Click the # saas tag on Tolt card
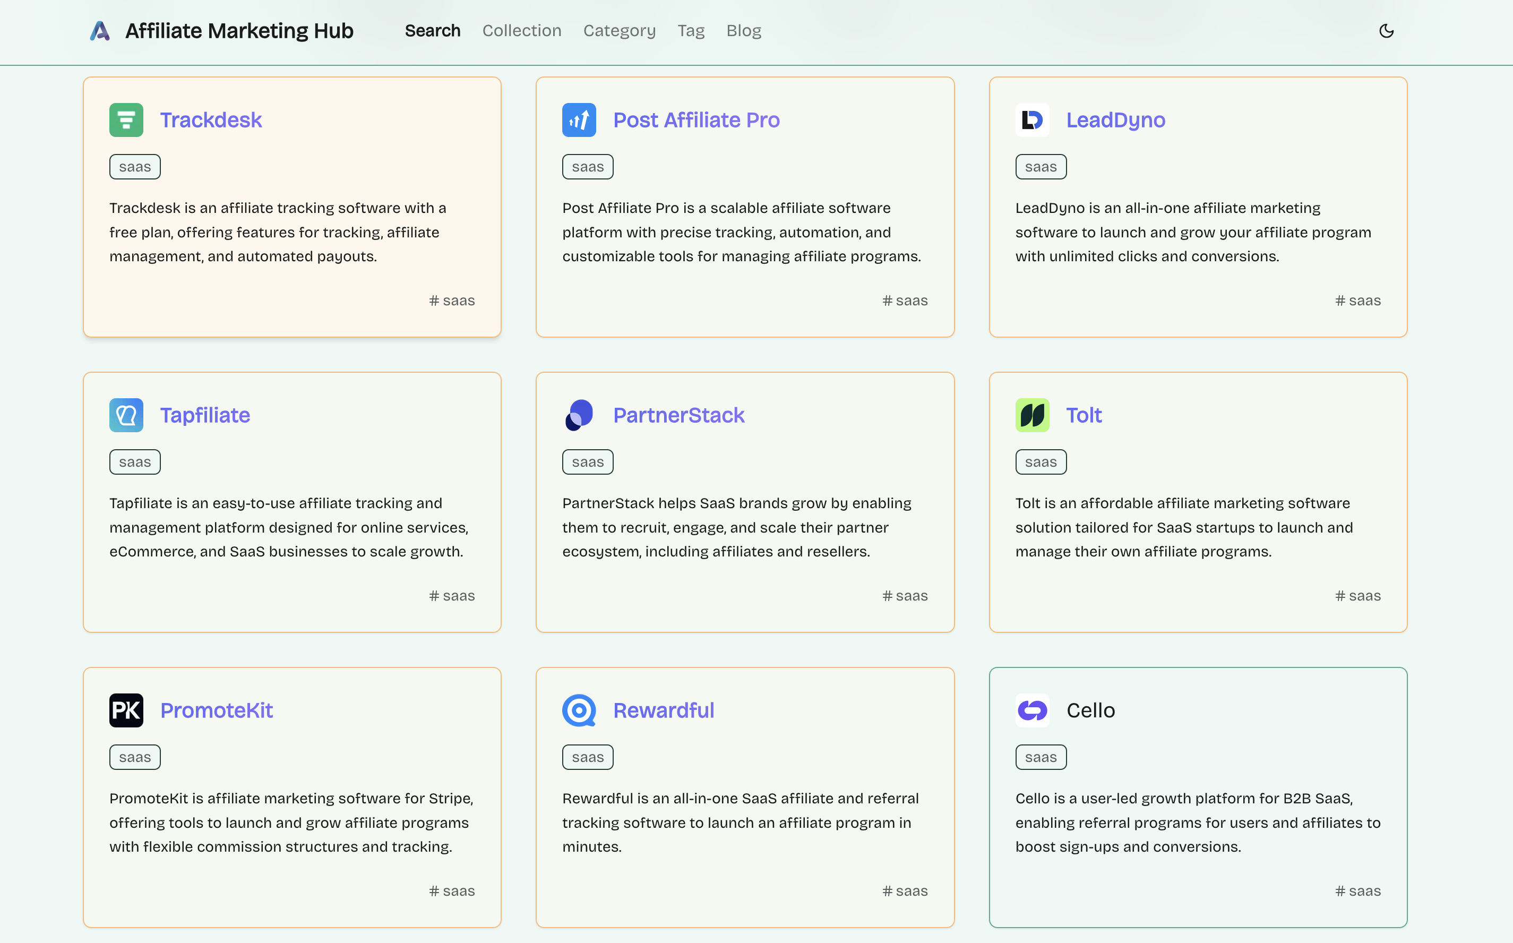The height and width of the screenshot is (943, 1513). coord(1358,596)
